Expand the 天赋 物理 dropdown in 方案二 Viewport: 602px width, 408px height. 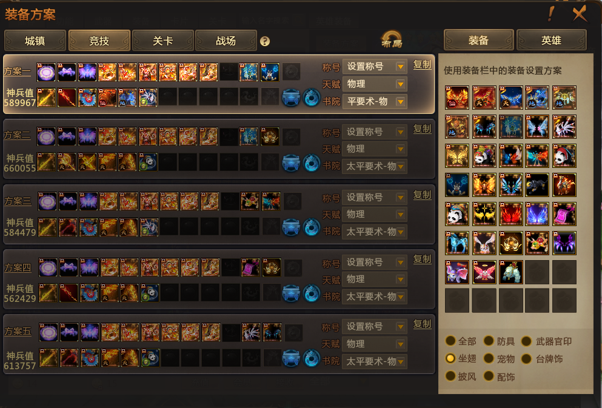click(x=375, y=149)
